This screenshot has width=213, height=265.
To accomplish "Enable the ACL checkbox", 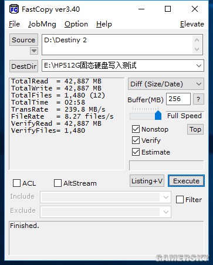I will pyautogui.click(x=16, y=183).
